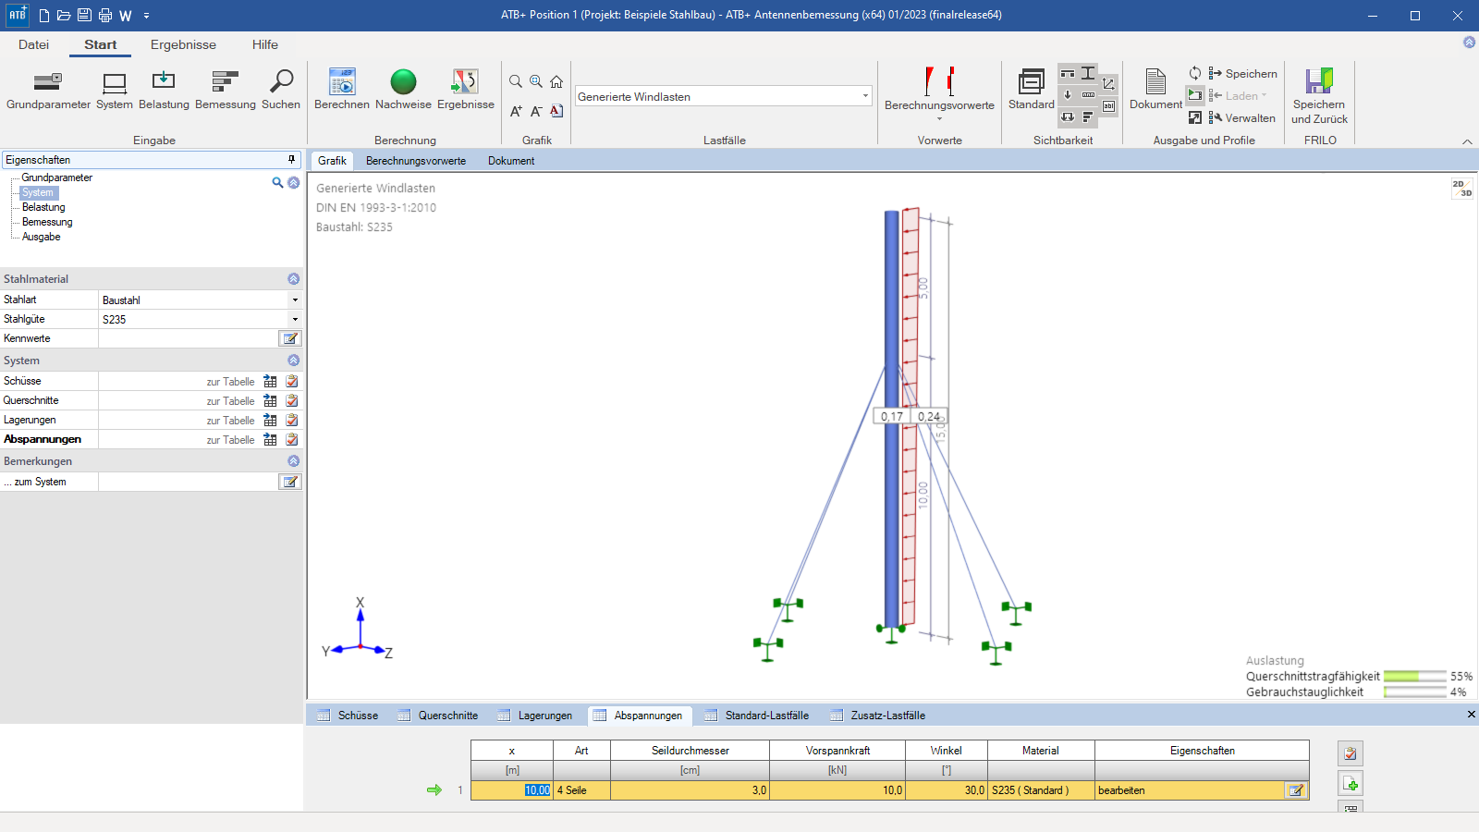Click the x value field 10,00
1479x832 pixels.
pyautogui.click(x=512, y=790)
